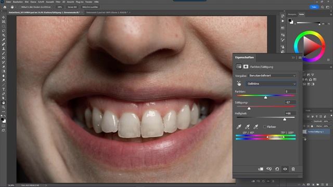Select the Hand tool in the toolbar
333x187 pixels.
[x=4, y=103]
